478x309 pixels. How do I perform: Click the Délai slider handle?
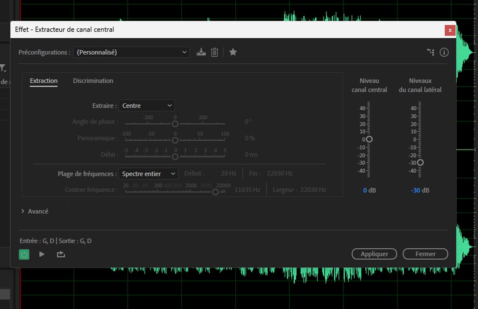click(x=175, y=157)
